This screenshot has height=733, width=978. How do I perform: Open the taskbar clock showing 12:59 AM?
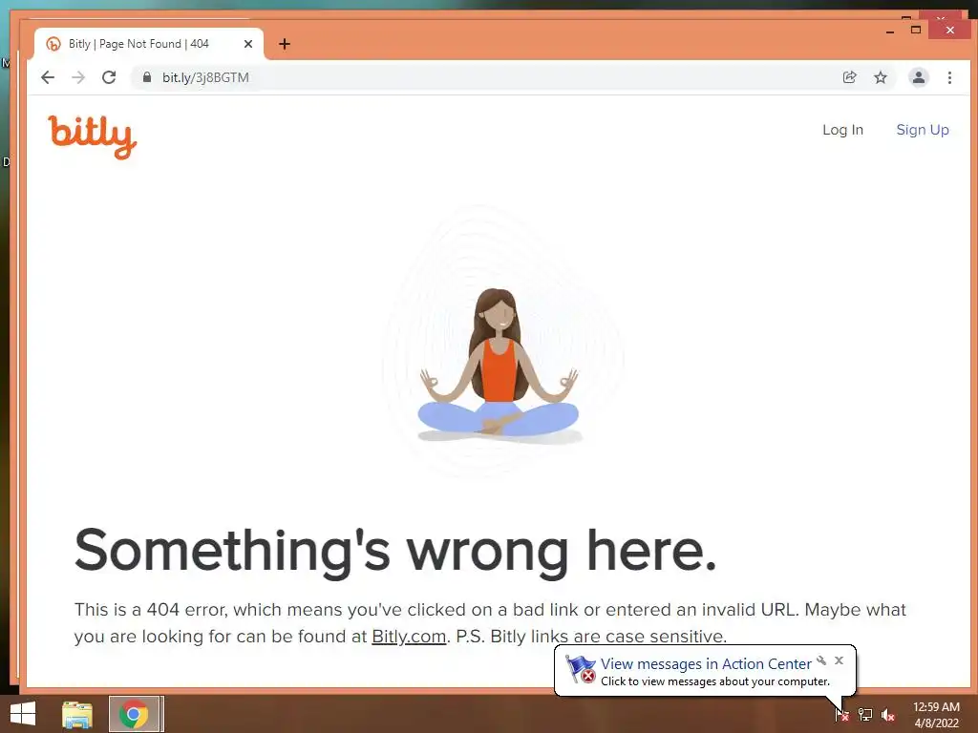coord(936,714)
